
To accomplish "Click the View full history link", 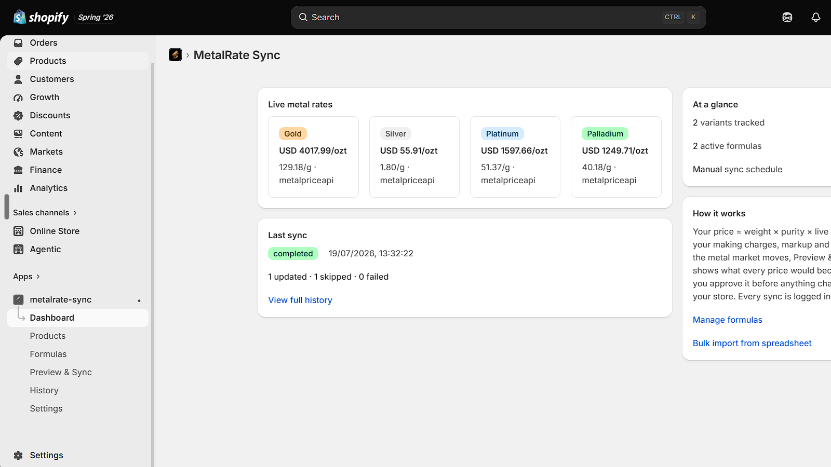I will pyautogui.click(x=300, y=300).
